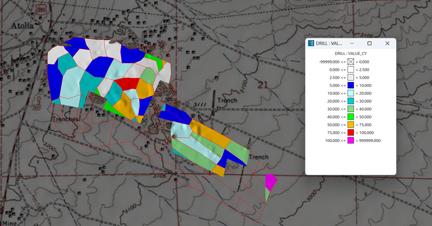Close the DRILL legend window
432x226 pixels.
387,43
